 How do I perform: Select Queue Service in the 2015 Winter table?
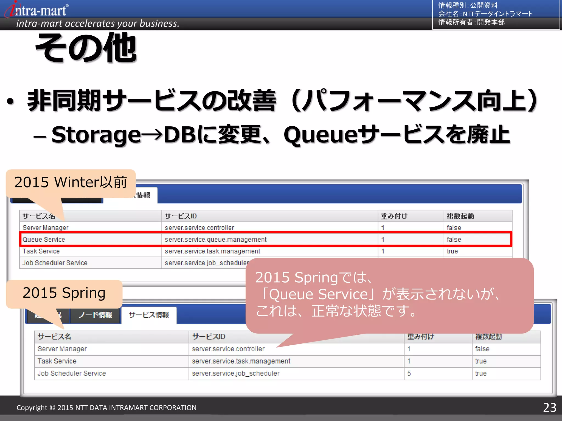44,240
